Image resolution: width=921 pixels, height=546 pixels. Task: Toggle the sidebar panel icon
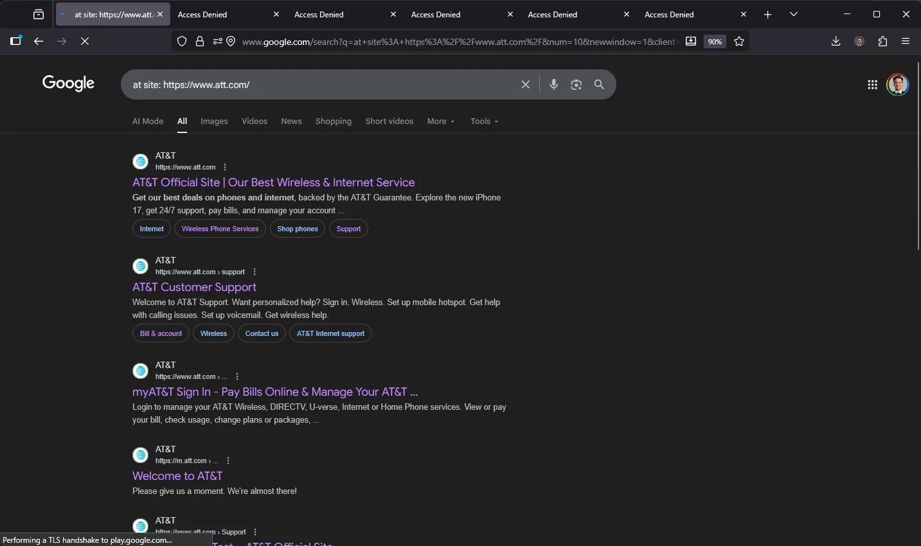(15, 41)
